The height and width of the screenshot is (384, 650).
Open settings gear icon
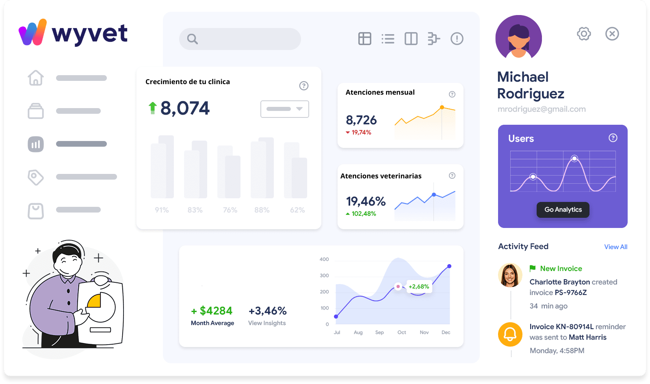(584, 34)
